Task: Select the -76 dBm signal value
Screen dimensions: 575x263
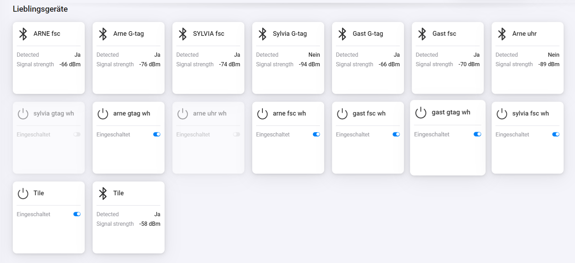Action: pos(150,65)
